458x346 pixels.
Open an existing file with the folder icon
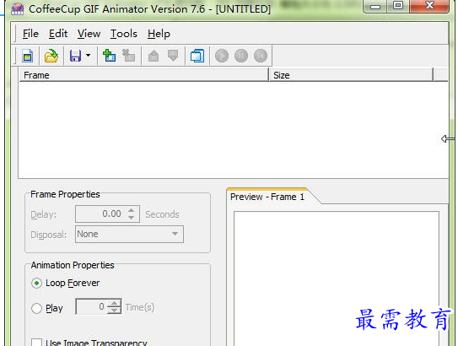pos(51,56)
